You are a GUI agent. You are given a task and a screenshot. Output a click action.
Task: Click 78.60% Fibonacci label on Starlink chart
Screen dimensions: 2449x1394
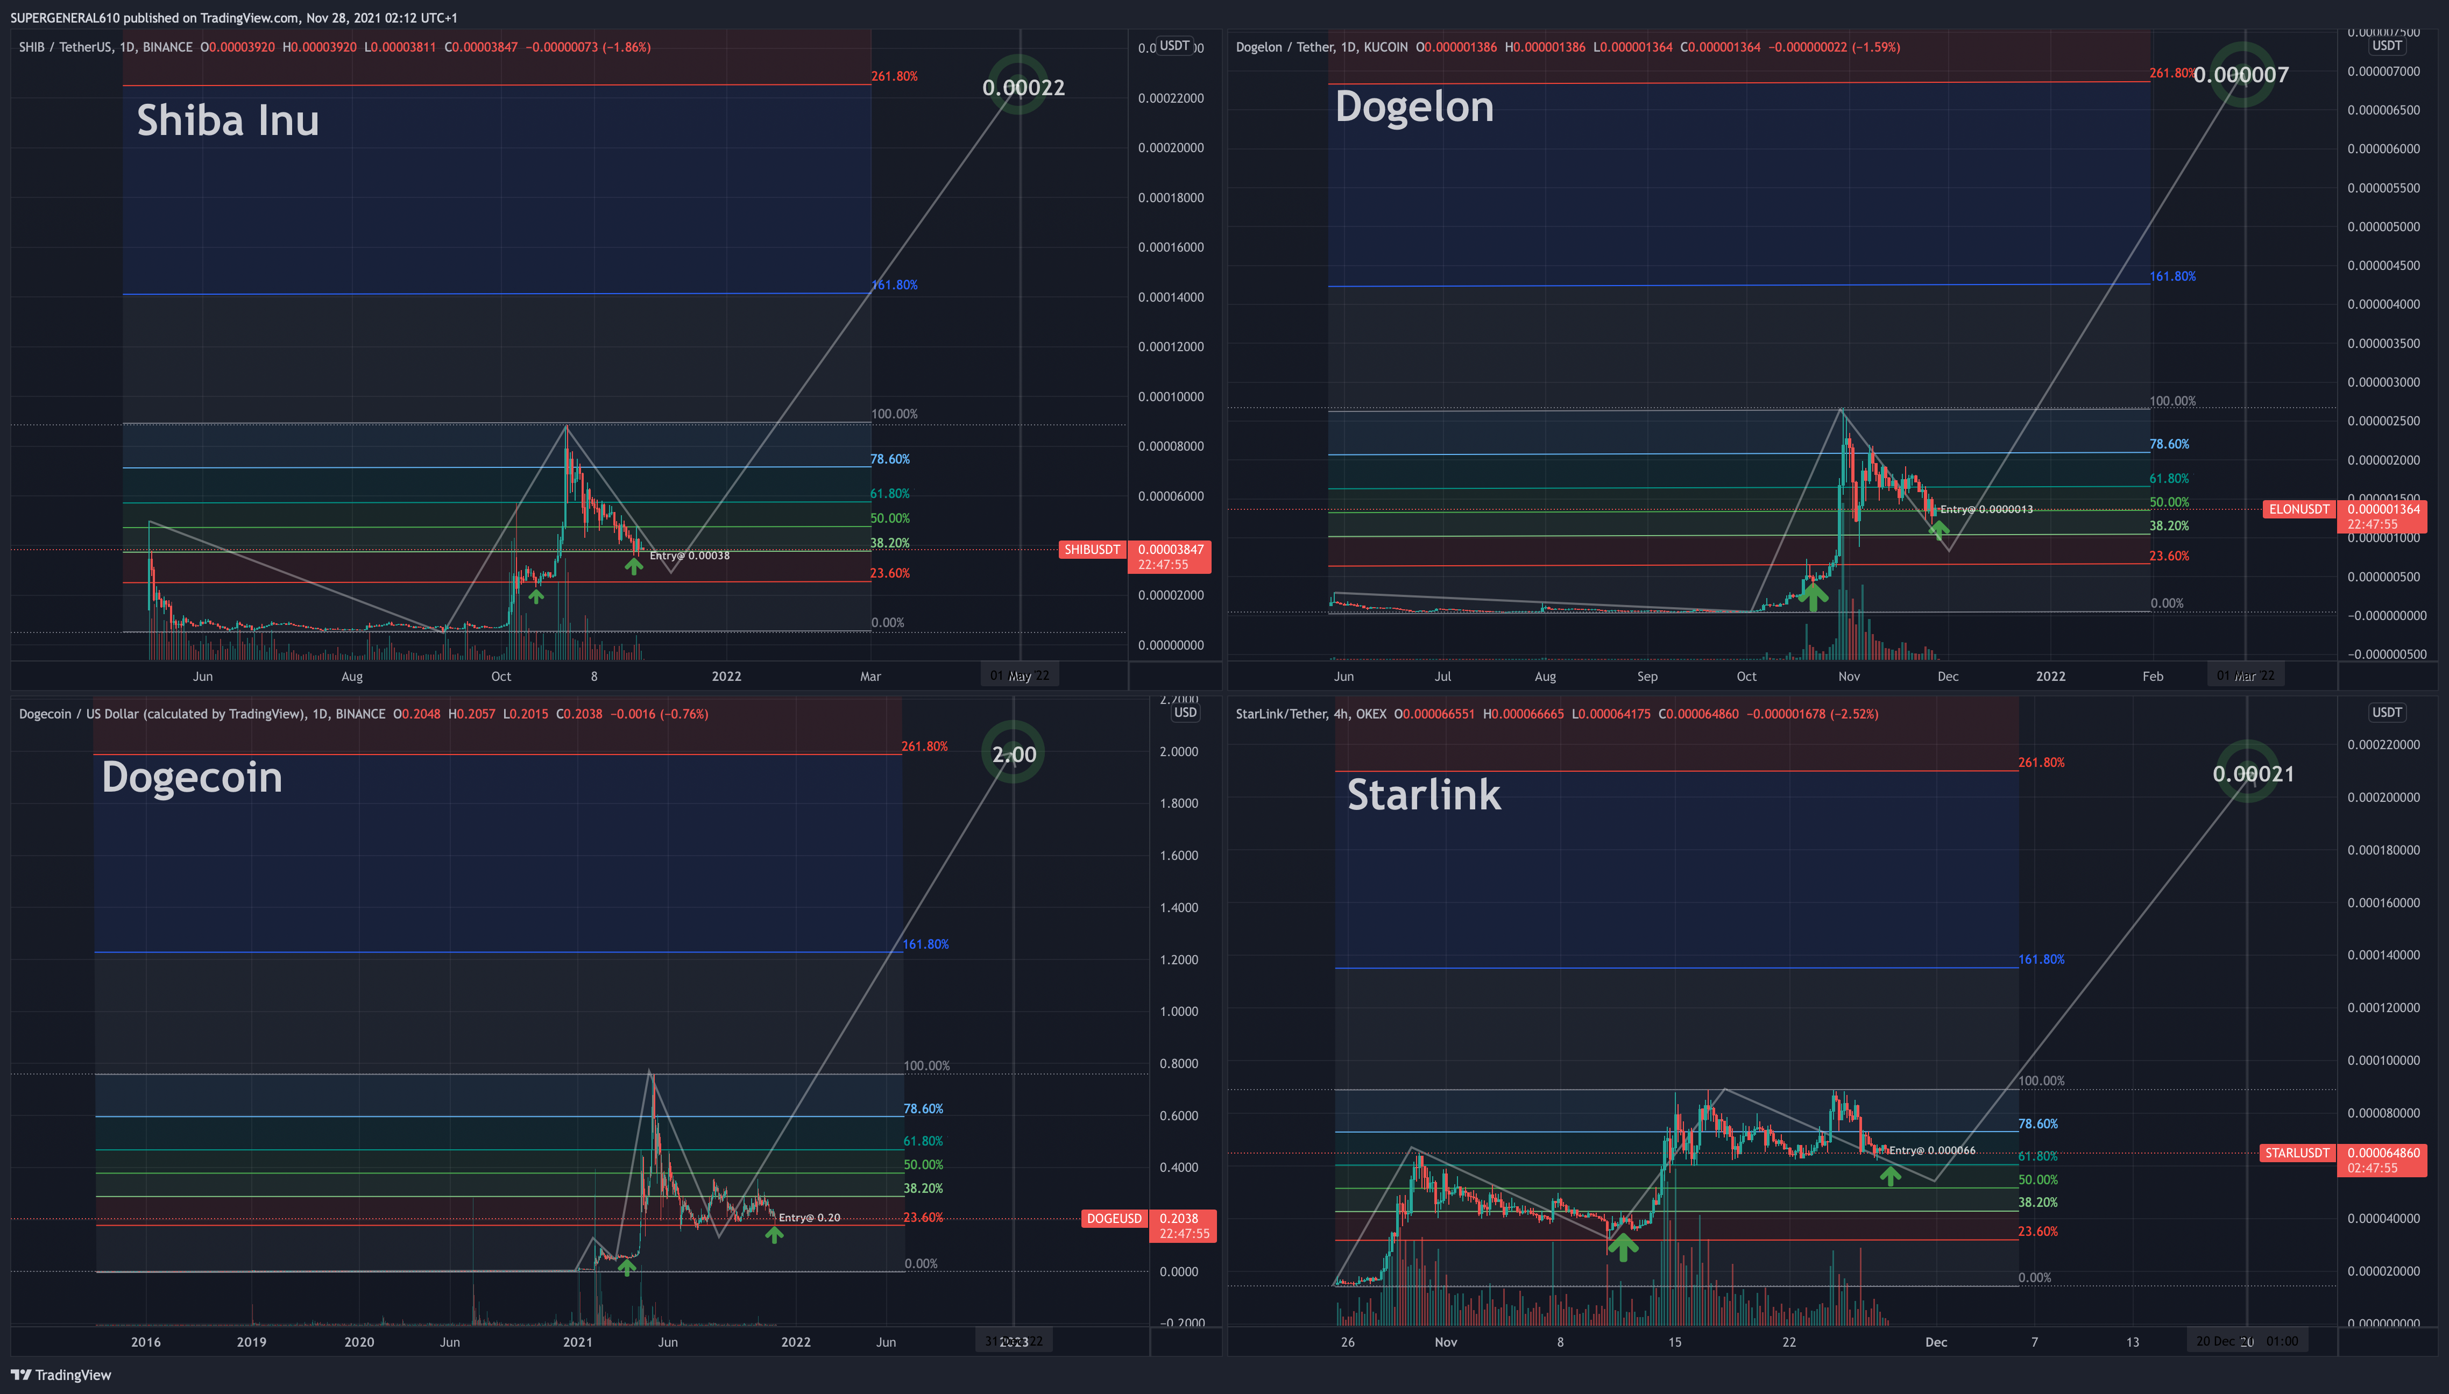click(x=2038, y=1124)
